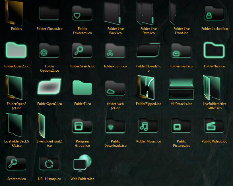233x186 pixels.
Task: Click the Program Group.ico folder icon
Action: [82, 125]
